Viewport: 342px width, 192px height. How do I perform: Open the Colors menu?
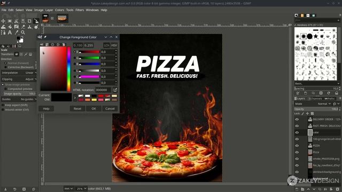(59, 10)
